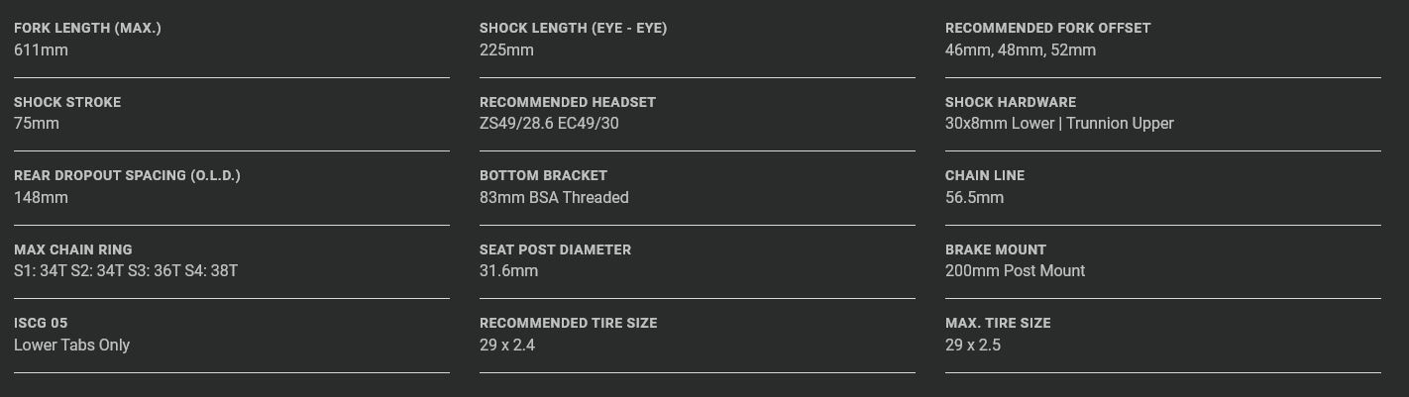
Task: Click the Lower Tabs Only text
Action: (71, 345)
